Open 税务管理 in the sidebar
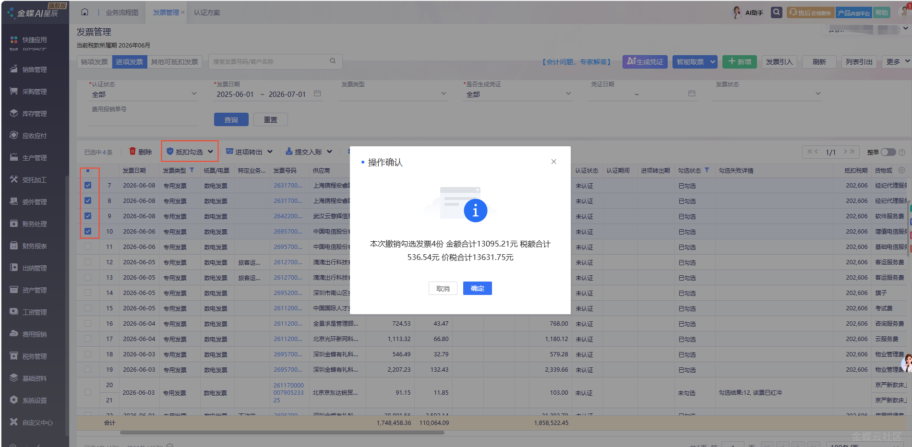This screenshot has height=447, width=912. pyautogui.click(x=35, y=356)
